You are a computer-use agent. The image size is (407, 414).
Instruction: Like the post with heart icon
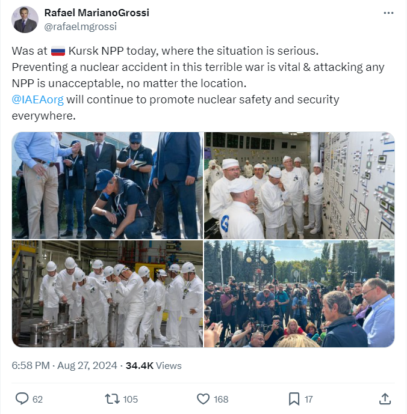pyautogui.click(x=203, y=399)
